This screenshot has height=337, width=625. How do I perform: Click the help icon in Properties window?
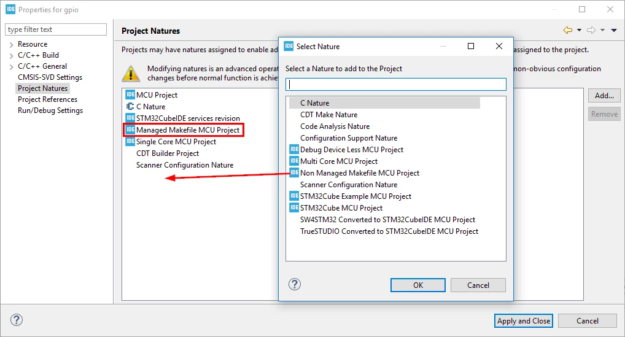(17, 320)
